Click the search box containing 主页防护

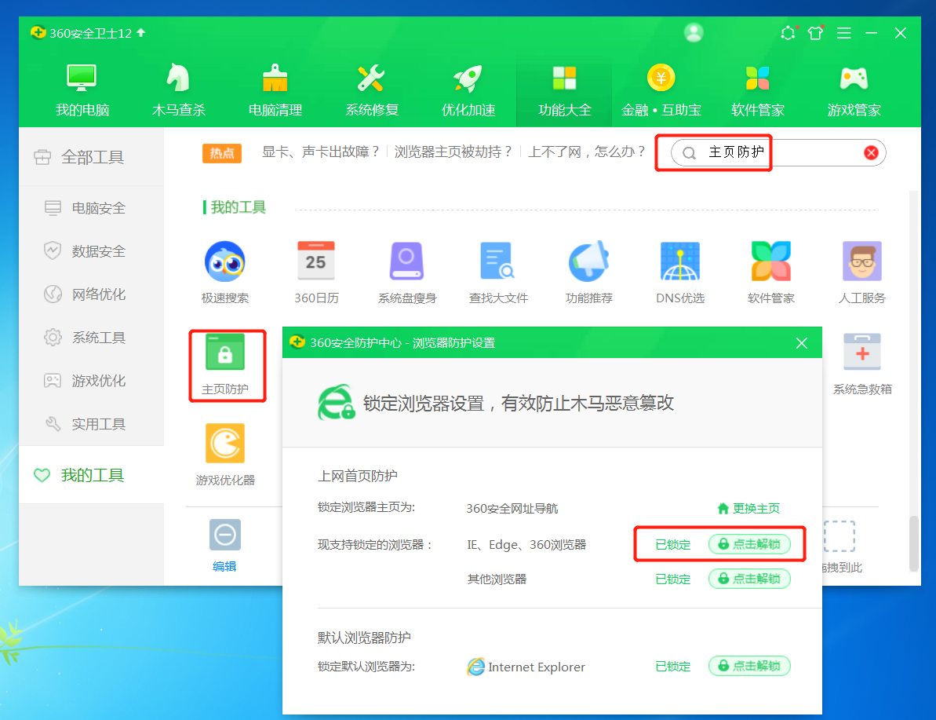point(778,152)
